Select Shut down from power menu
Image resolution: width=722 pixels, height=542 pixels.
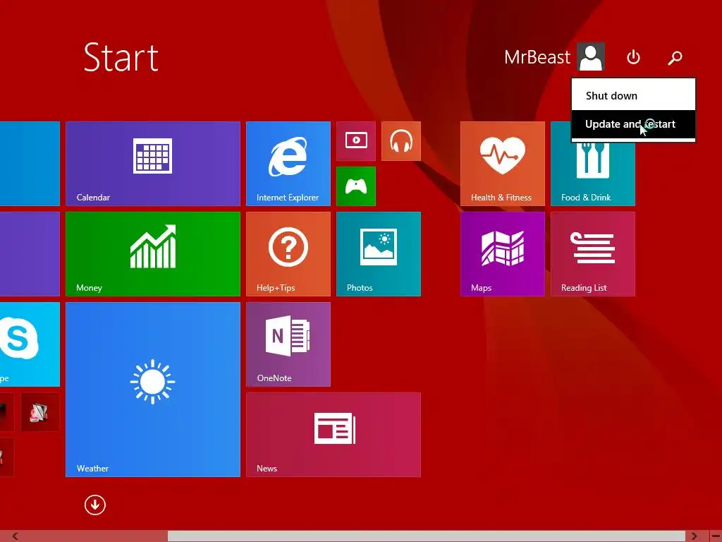(x=634, y=96)
